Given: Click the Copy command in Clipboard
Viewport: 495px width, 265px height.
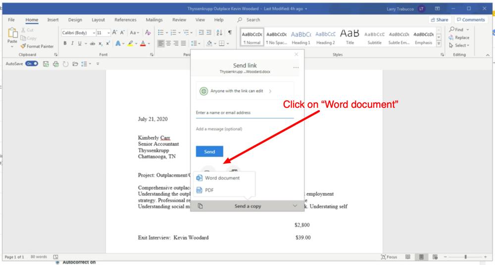Looking at the screenshot, I should [28, 38].
